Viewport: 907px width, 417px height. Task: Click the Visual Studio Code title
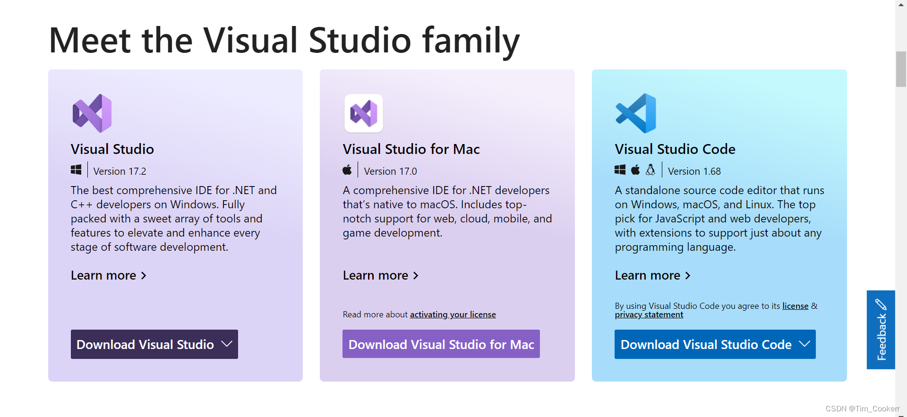675,149
